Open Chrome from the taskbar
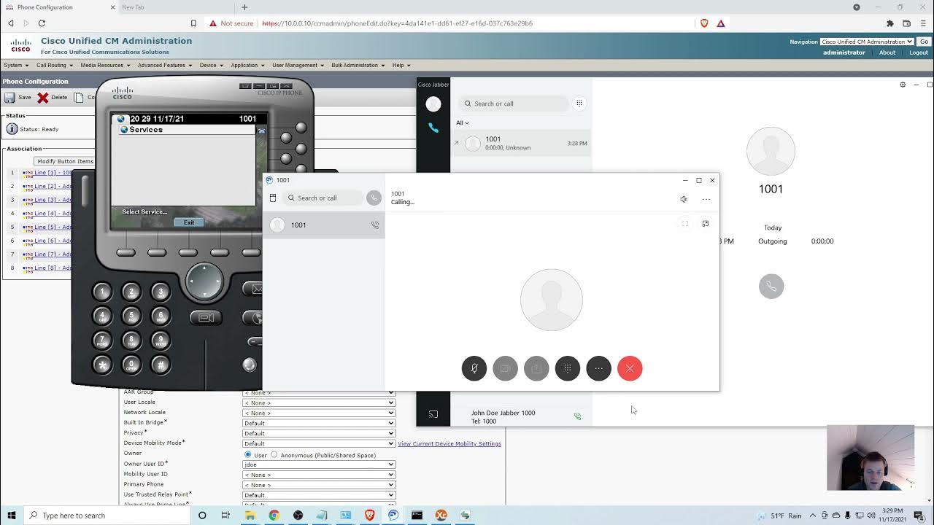The image size is (934, 525). pyautogui.click(x=274, y=516)
